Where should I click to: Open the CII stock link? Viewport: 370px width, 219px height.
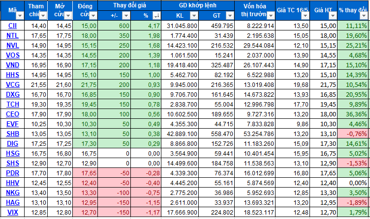click(x=12, y=26)
